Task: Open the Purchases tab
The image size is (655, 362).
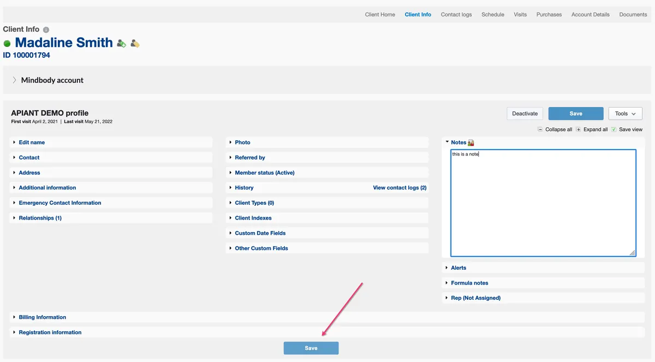Action: click(x=549, y=15)
